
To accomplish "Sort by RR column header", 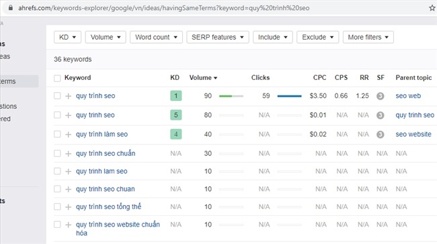I will coord(364,78).
